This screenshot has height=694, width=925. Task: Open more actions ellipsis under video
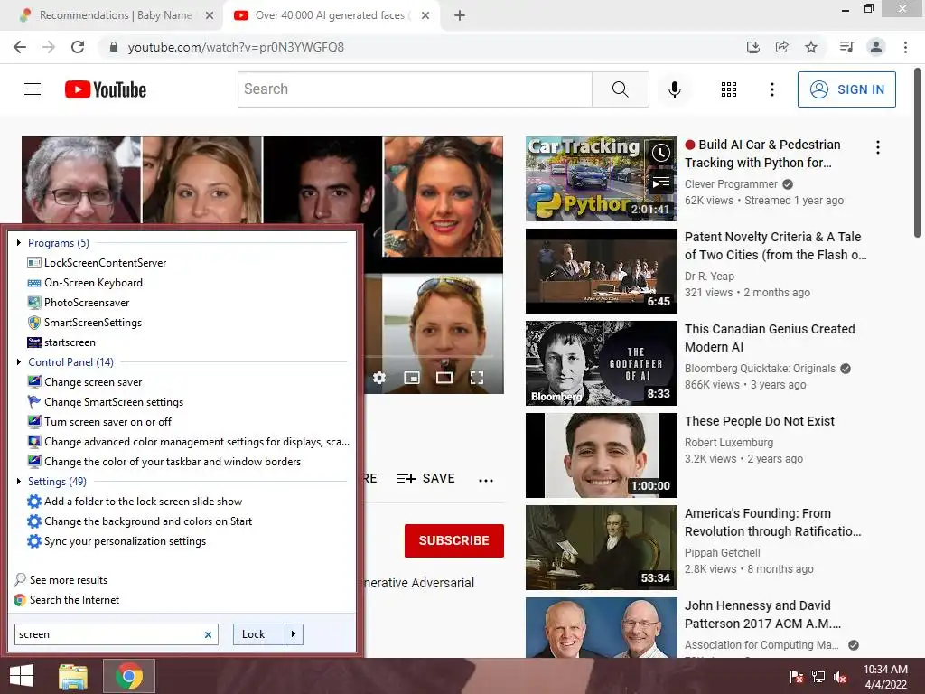[485, 480]
